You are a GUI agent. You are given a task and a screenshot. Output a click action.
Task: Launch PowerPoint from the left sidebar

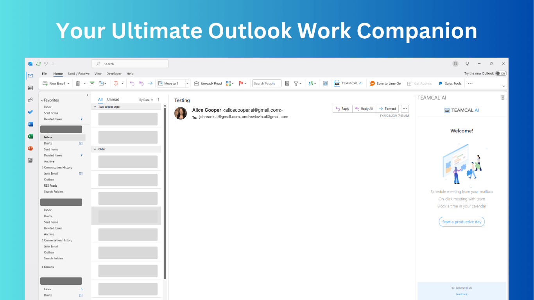30,148
